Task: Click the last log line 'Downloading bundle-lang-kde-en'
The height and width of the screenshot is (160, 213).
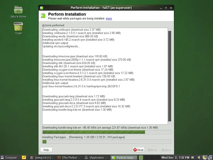Action: 77,110
